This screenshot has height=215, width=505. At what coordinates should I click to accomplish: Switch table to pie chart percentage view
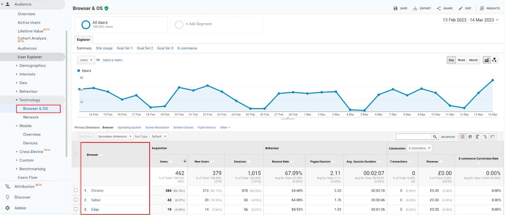470,137
